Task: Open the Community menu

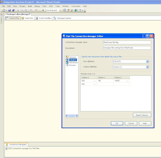Action: [x=76, y=6]
